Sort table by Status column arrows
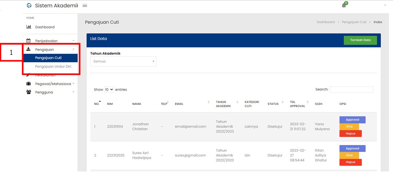The height and width of the screenshot is (174, 393). tap(282, 102)
